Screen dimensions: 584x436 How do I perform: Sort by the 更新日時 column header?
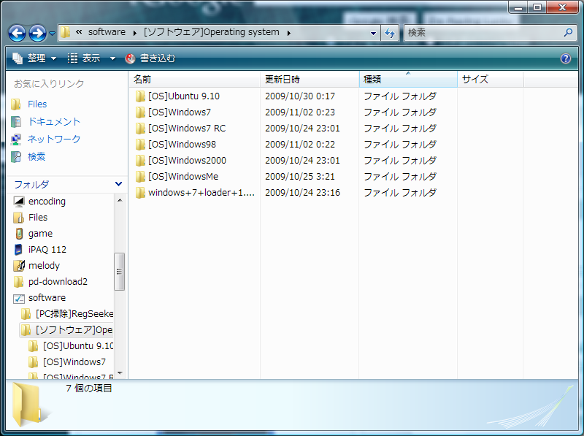tap(310, 80)
